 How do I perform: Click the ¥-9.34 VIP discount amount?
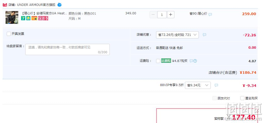(249, 86)
